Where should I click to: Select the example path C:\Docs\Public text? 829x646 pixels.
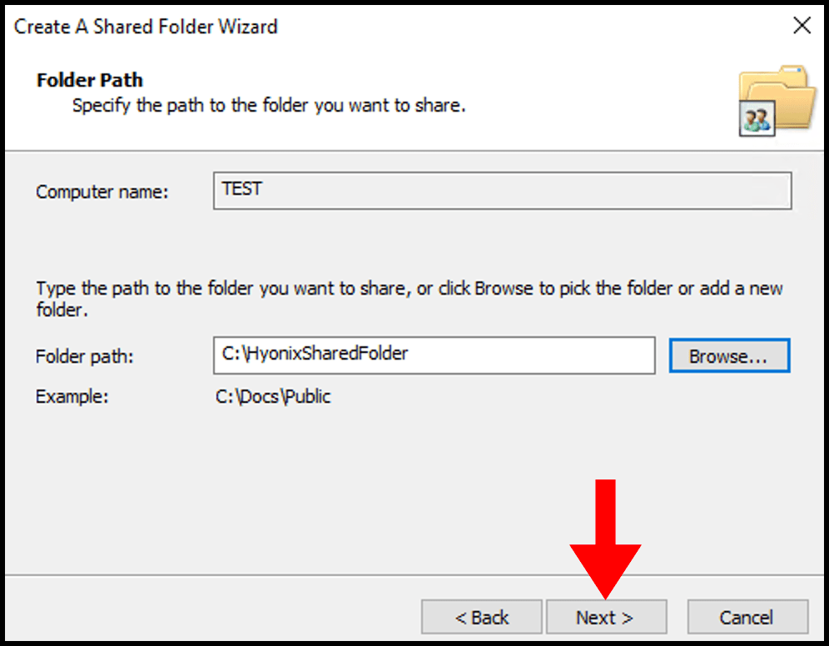click(275, 396)
